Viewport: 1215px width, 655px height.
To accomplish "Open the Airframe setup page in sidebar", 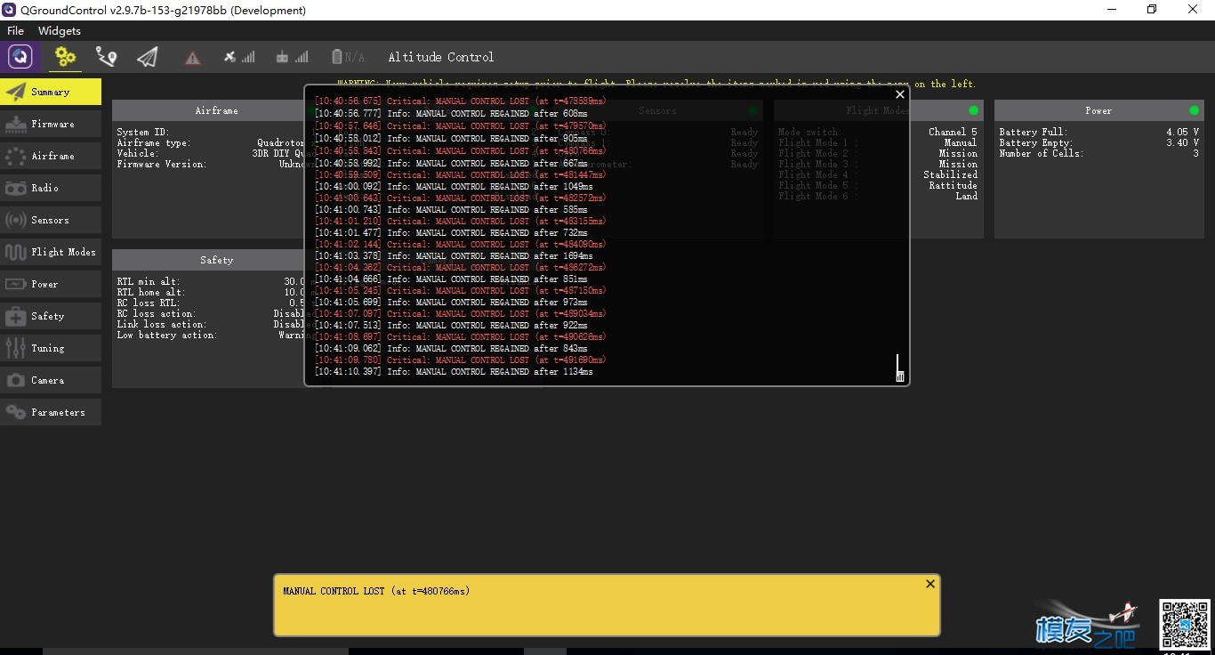I will click(51, 156).
